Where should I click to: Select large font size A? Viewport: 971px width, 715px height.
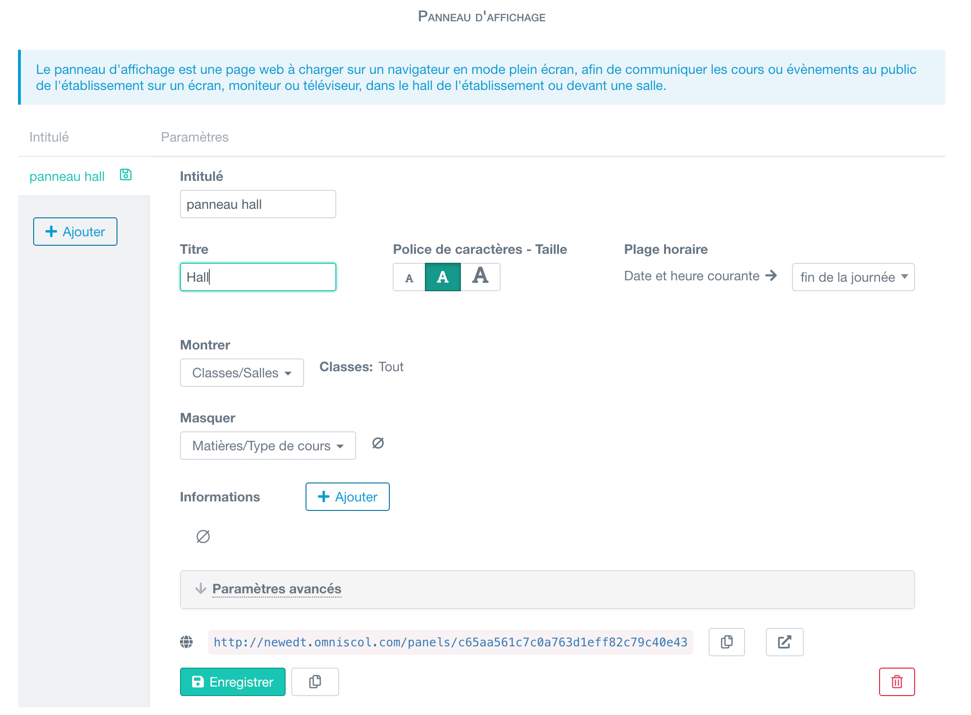click(480, 277)
